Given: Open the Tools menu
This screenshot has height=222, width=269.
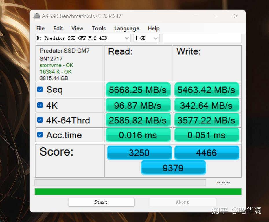Looking at the screenshot, I should [x=99, y=28].
